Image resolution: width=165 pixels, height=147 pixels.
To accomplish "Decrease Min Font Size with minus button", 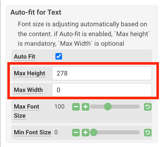I will (76, 133).
